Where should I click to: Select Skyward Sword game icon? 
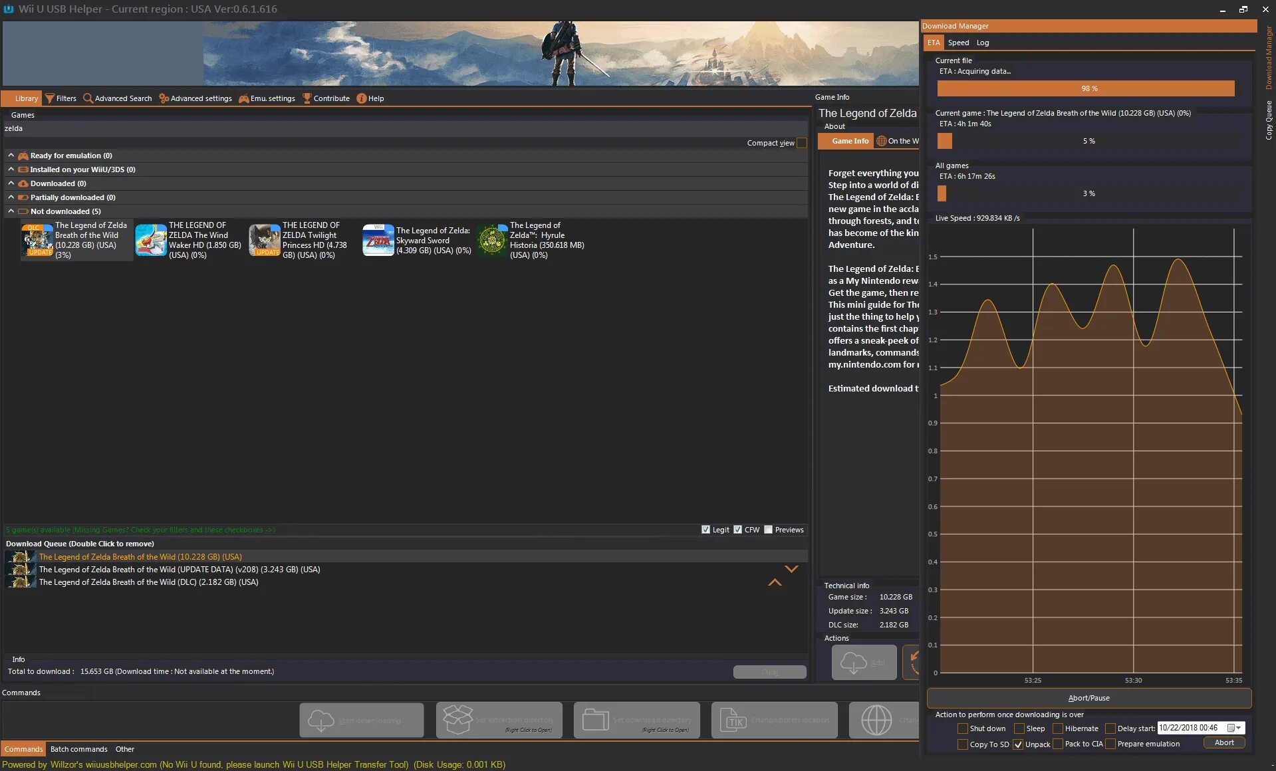tap(378, 240)
